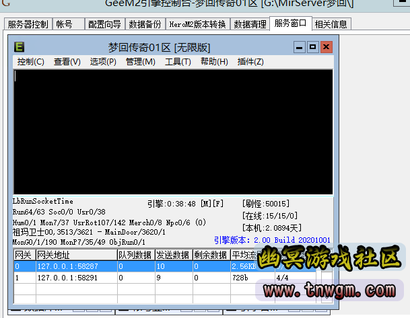410x318 pixels.
Task: Open the 帮助(H) menu
Action: (x=214, y=62)
